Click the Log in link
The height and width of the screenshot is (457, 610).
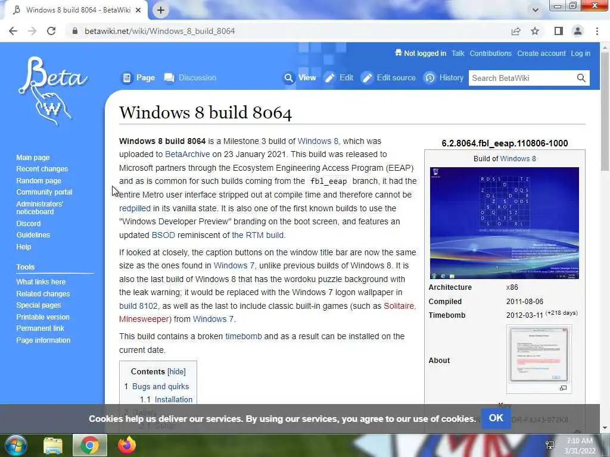[x=580, y=54]
